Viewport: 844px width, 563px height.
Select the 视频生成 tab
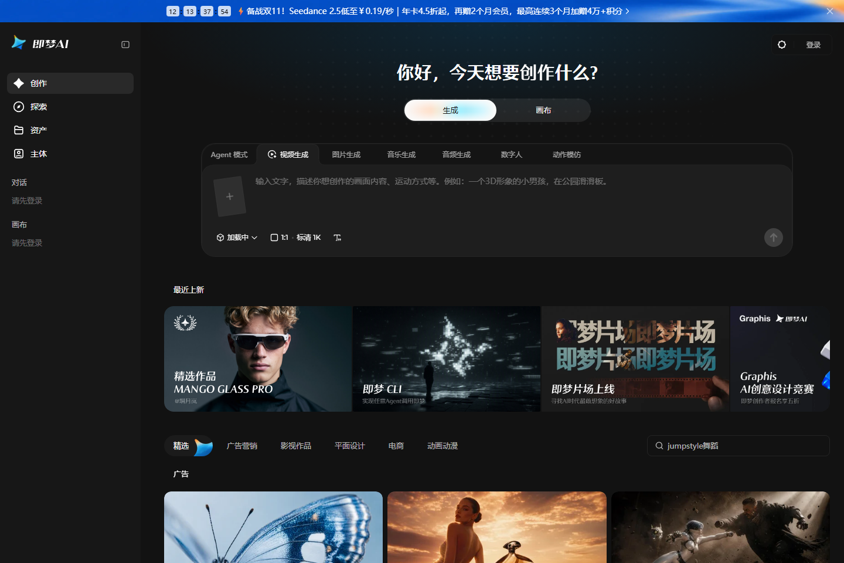pyautogui.click(x=288, y=155)
